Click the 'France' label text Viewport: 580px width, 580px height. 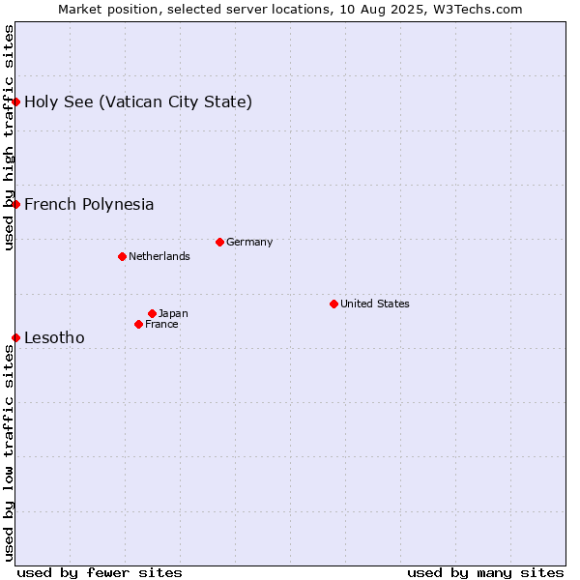(x=161, y=325)
